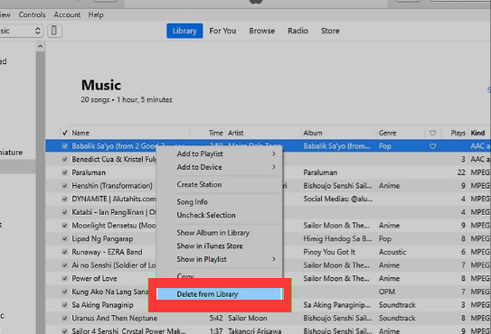The image size is (491, 334).
Task: Uncheck the Power of Love checkbox
Action: (65, 278)
